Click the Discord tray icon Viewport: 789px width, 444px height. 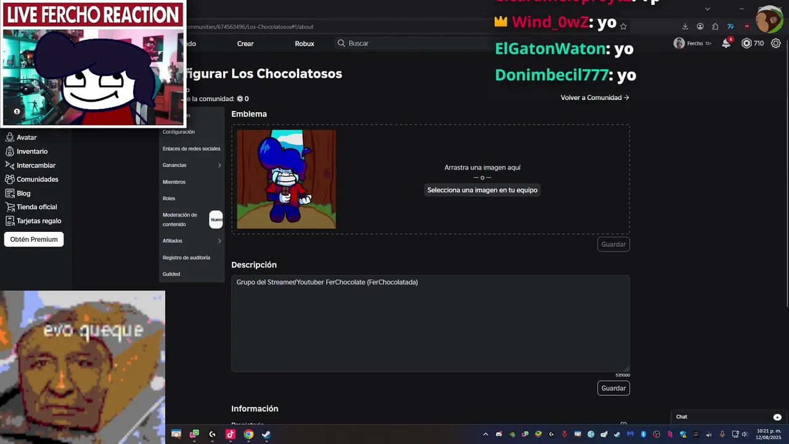499,434
